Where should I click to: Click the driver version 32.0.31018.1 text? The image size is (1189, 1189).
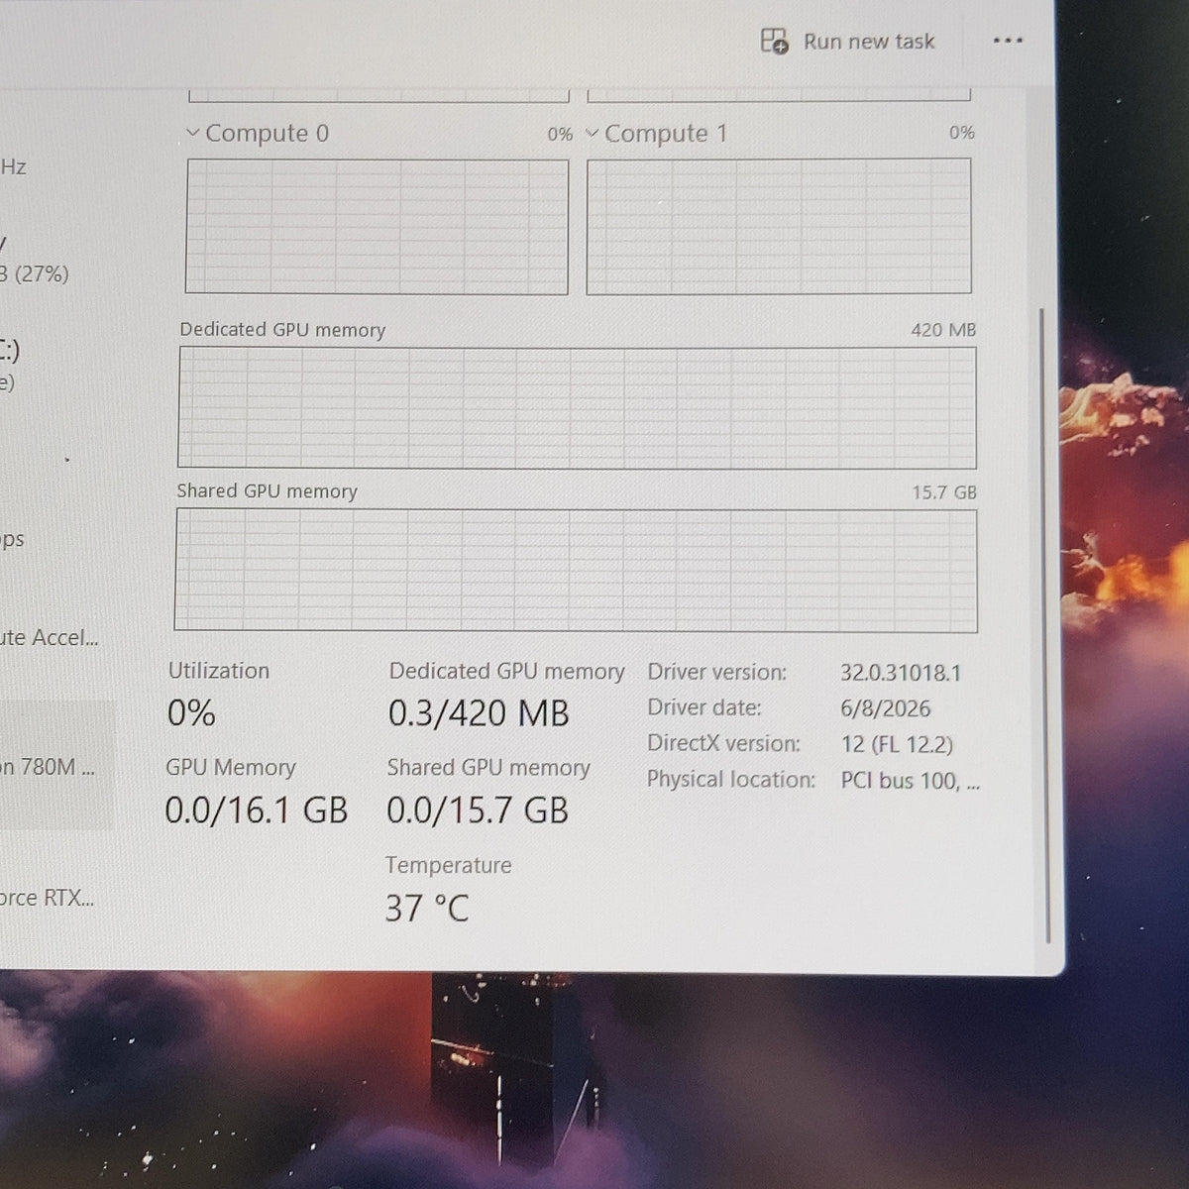pos(901,673)
